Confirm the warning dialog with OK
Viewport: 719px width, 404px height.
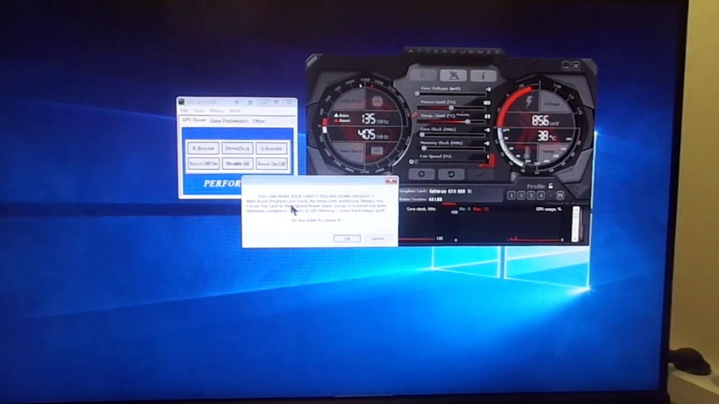(347, 239)
